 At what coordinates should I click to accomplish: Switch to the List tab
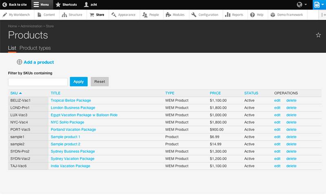pyautogui.click(x=12, y=48)
